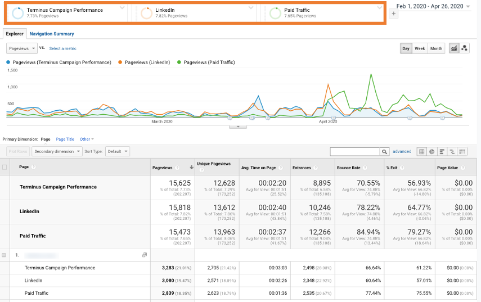This screenshot has height=302, width=481.
Task: Open the advanced filter link
Action: click(x=402, y=151)
